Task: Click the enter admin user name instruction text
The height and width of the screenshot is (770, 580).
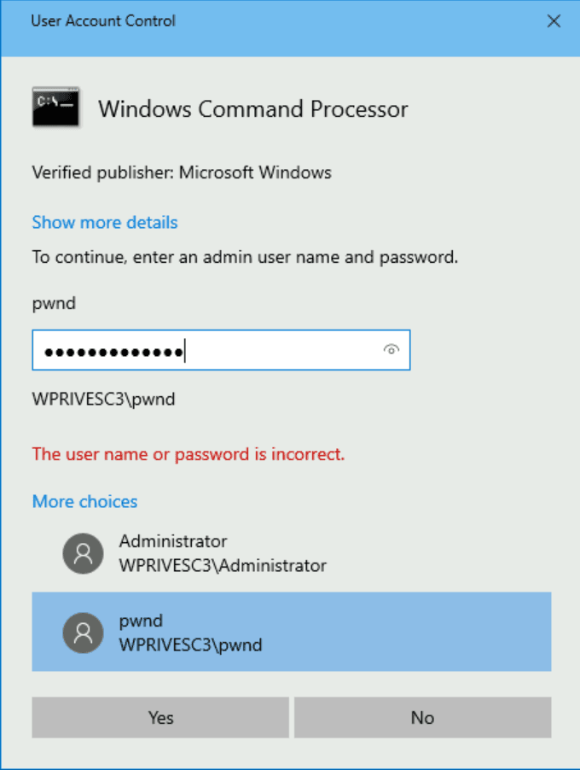Action: 245,256
